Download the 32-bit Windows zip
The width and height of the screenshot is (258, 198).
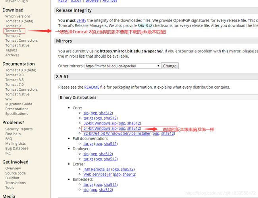[x=100, y=123]
